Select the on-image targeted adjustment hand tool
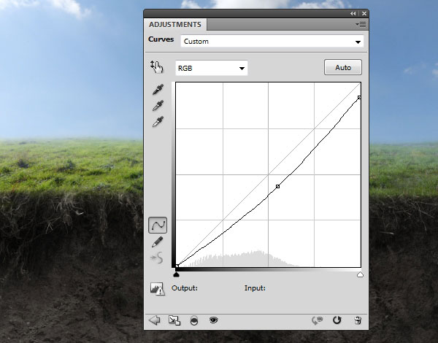Screen dimensions: 438x343 pos(157,66)
